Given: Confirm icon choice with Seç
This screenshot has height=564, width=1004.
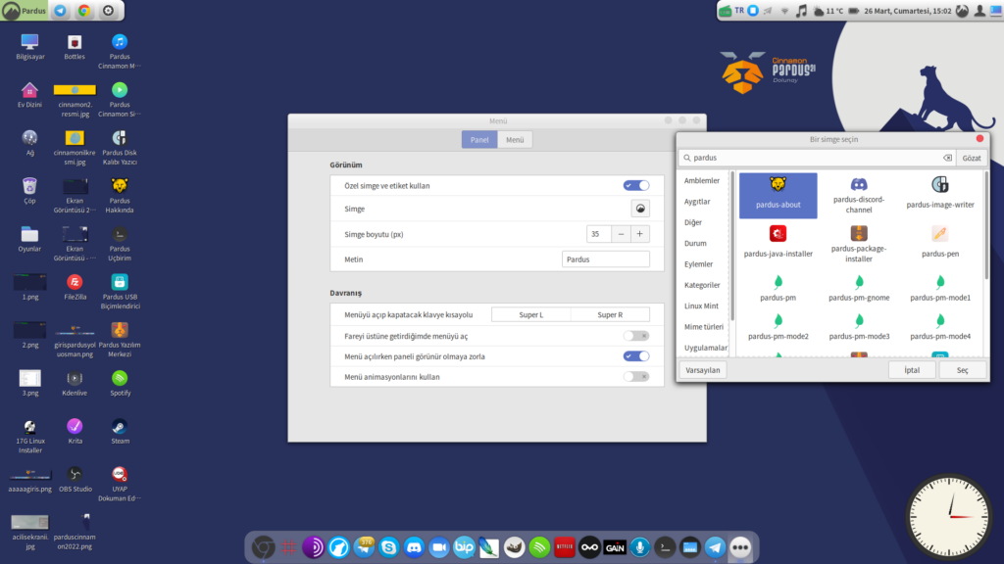Looking at the screenshot, I should 963,369.
